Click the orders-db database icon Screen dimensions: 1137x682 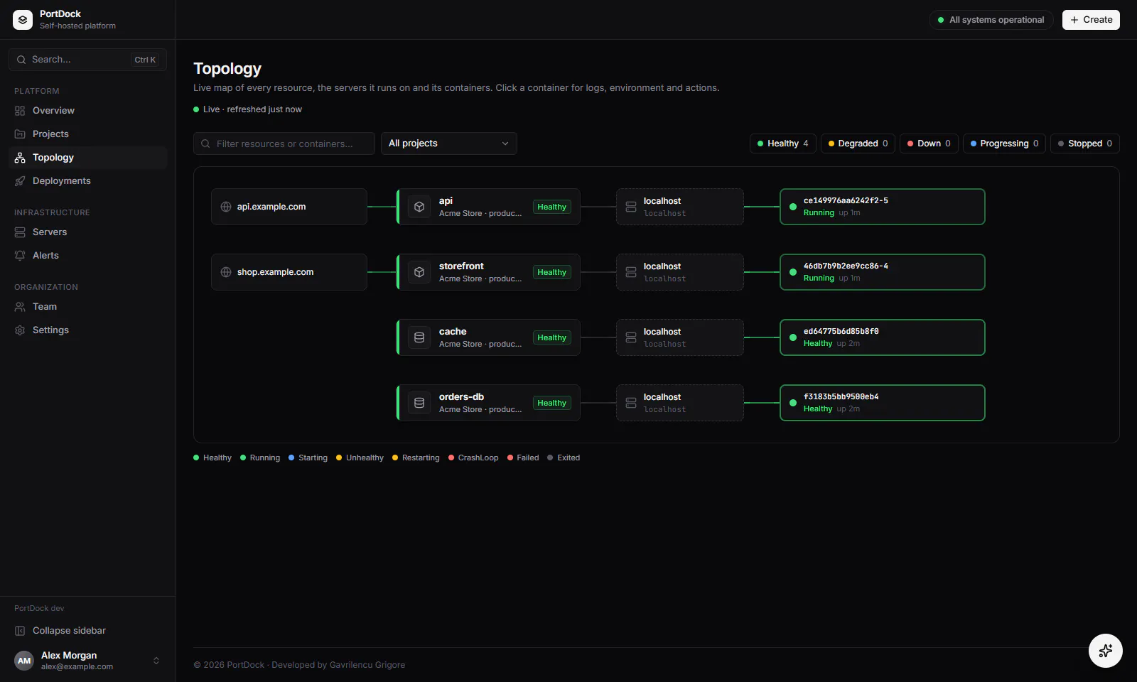(x=419, y=403)
